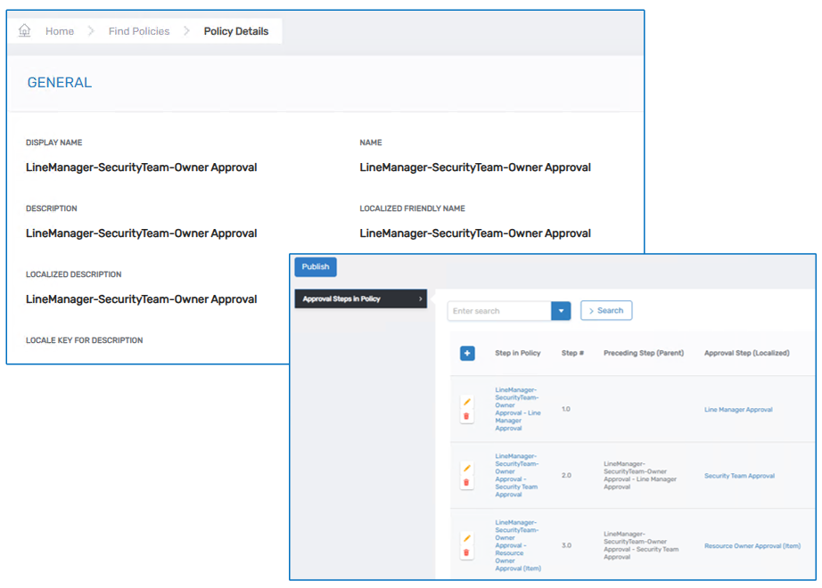Add new approval step with plus icon
822x588 pixels.
(x=467, y=353)
